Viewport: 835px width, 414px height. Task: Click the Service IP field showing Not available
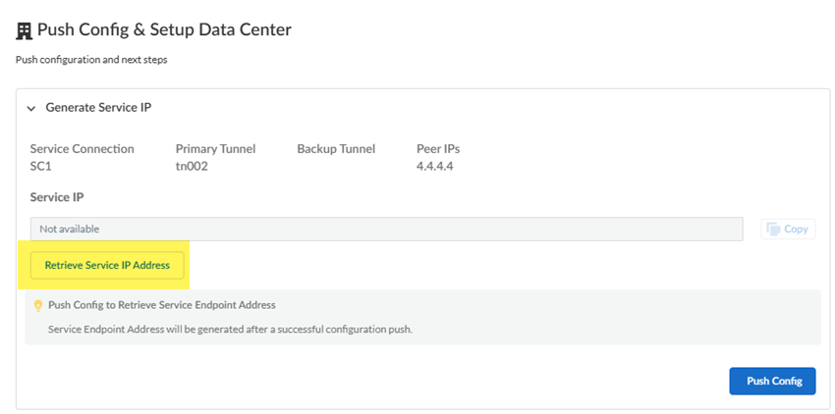[385, 229]
